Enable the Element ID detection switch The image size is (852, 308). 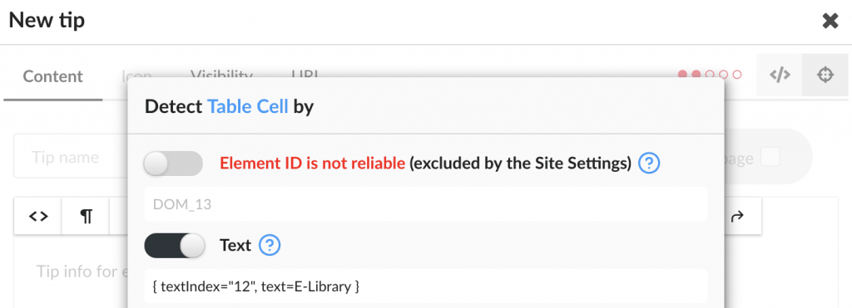(x=173, y=164)
